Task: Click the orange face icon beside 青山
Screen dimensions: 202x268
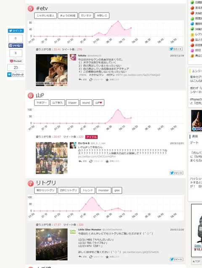Action: (192, 56)
